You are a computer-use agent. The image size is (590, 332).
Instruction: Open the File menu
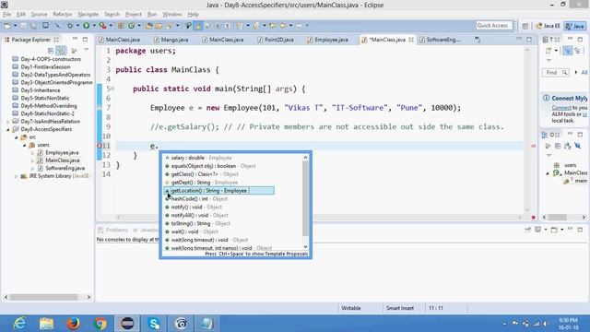click(x=6, y=15)
